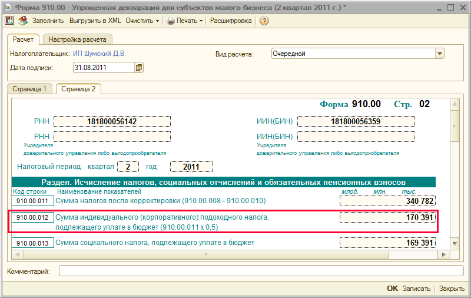The height and width of the screenshot is (298, 471).
Task: Click the Комментарий input field
Action: (x=257, y=271)
